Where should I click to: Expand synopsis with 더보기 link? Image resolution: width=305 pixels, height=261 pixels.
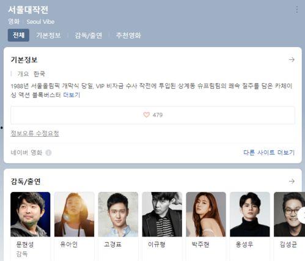[x=72, y=95]
